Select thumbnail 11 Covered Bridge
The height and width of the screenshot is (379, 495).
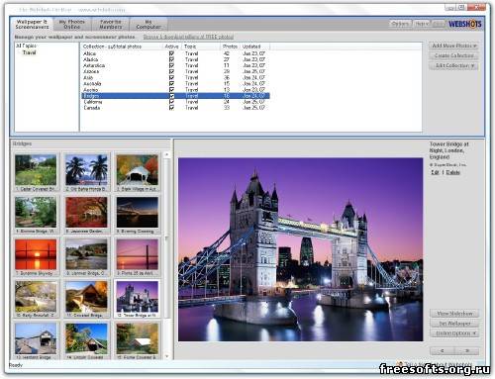tap(86, 299)
